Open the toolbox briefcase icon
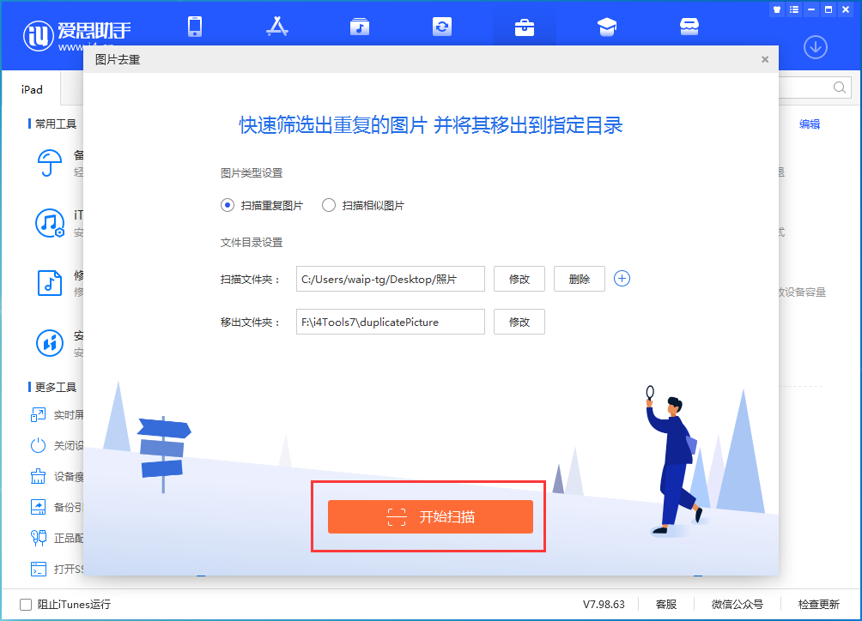 (x=525, y=27)
